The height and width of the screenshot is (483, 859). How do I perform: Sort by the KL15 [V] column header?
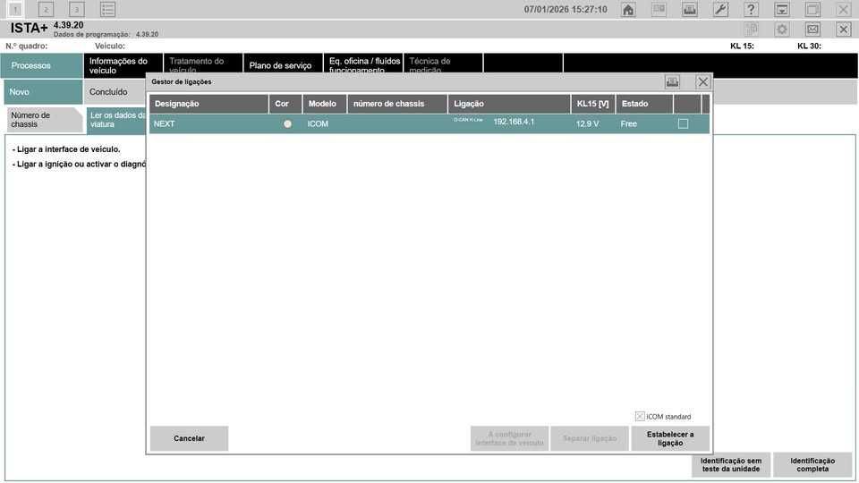click(x=592, y=104)
